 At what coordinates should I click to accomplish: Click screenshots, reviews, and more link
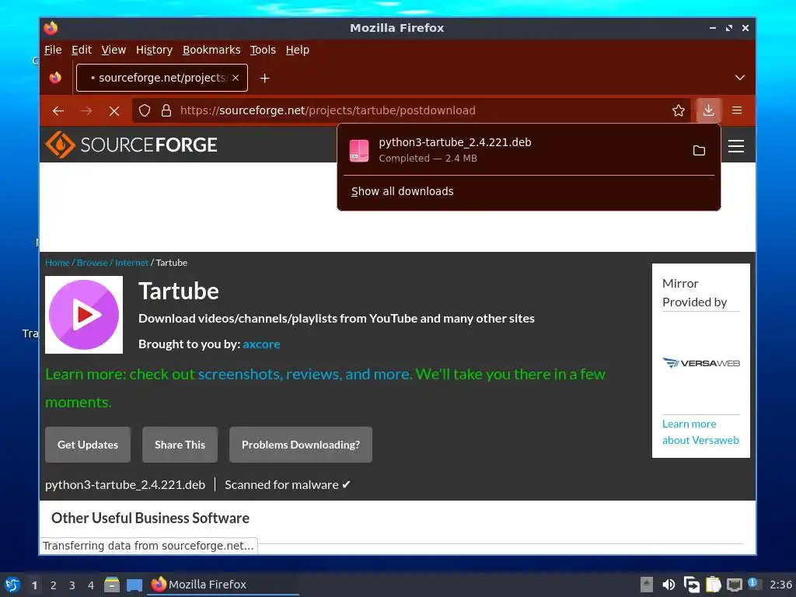[x=305, y=374]
